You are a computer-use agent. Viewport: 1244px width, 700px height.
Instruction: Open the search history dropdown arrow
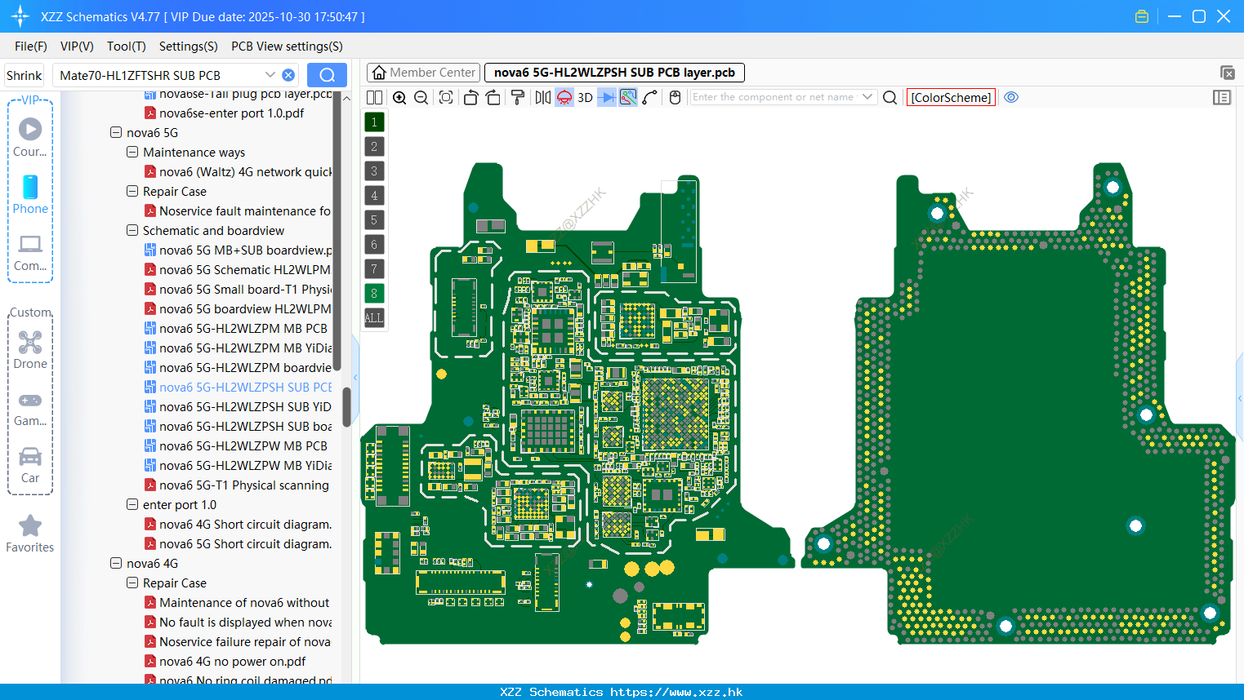270,75
